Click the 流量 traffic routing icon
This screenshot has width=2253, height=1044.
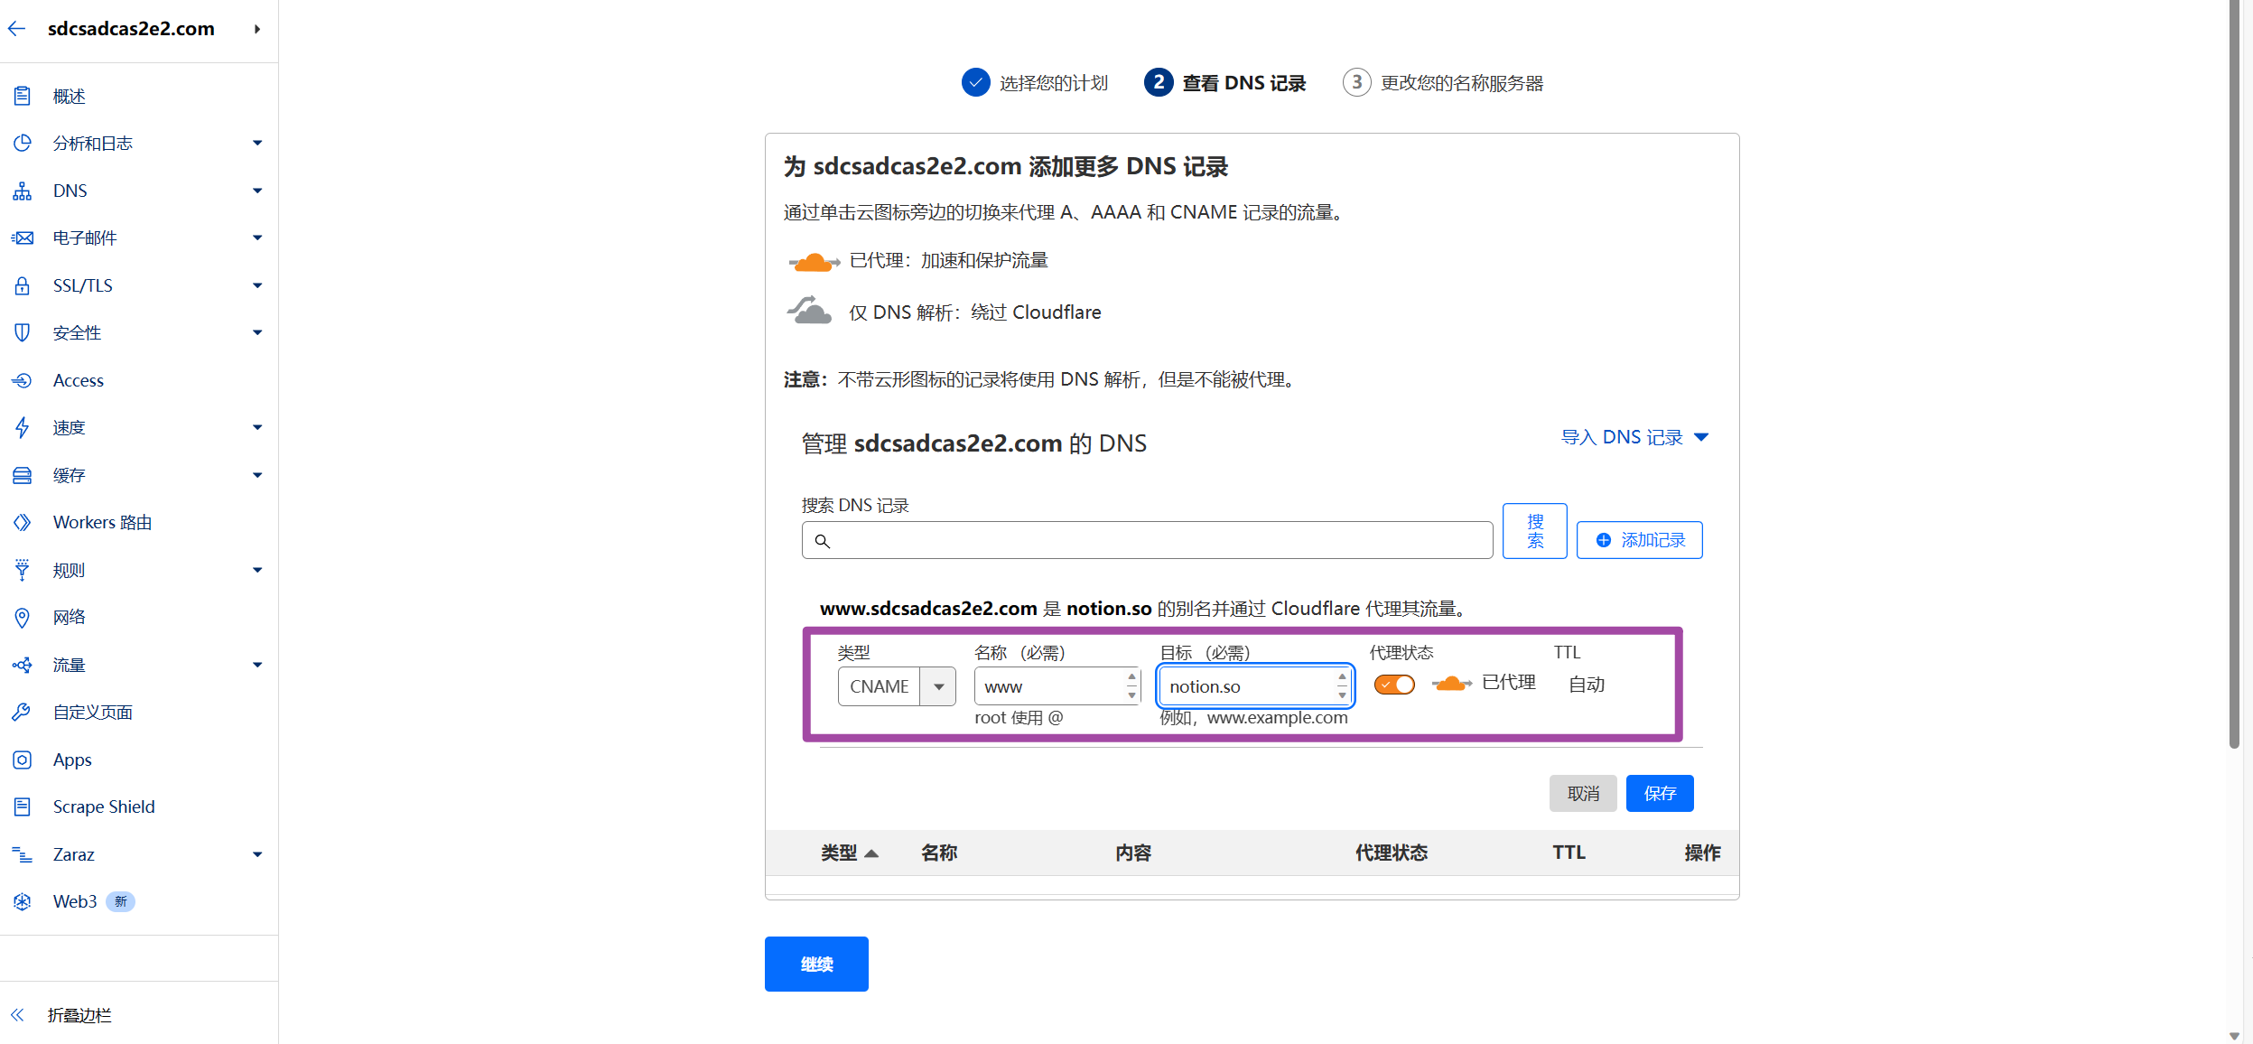23,665
